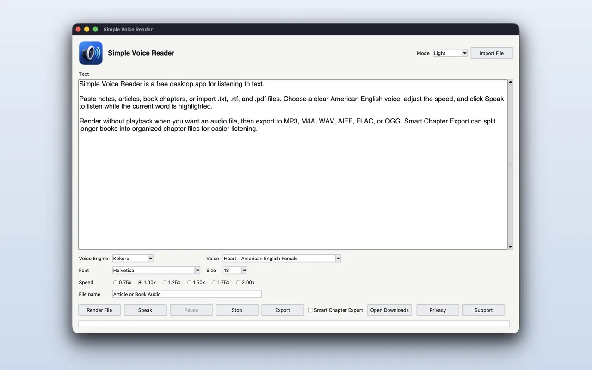
Task: Click the first paragraph starting 'Simple Voice Reader is a free'
Action: coord(172,84)
